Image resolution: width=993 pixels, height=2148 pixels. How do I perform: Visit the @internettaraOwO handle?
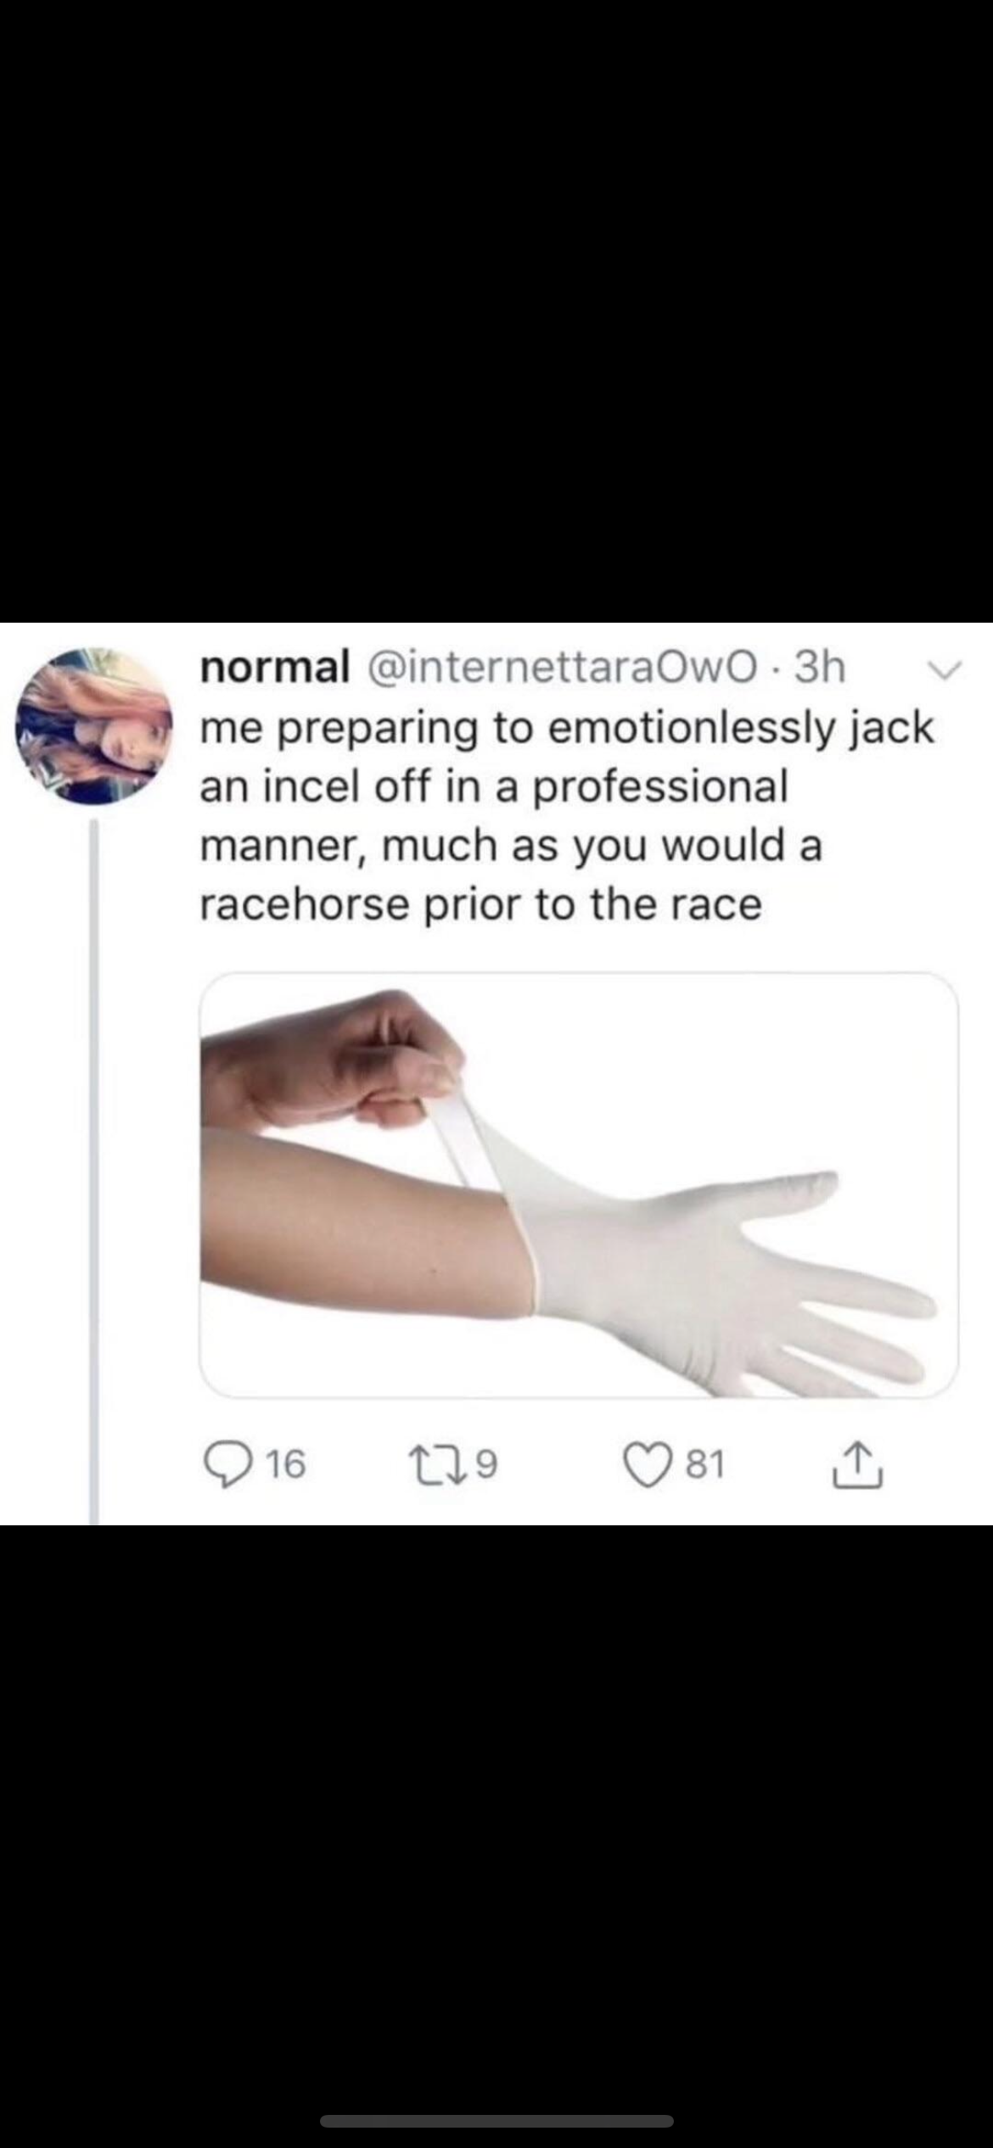tap(559, 668)
